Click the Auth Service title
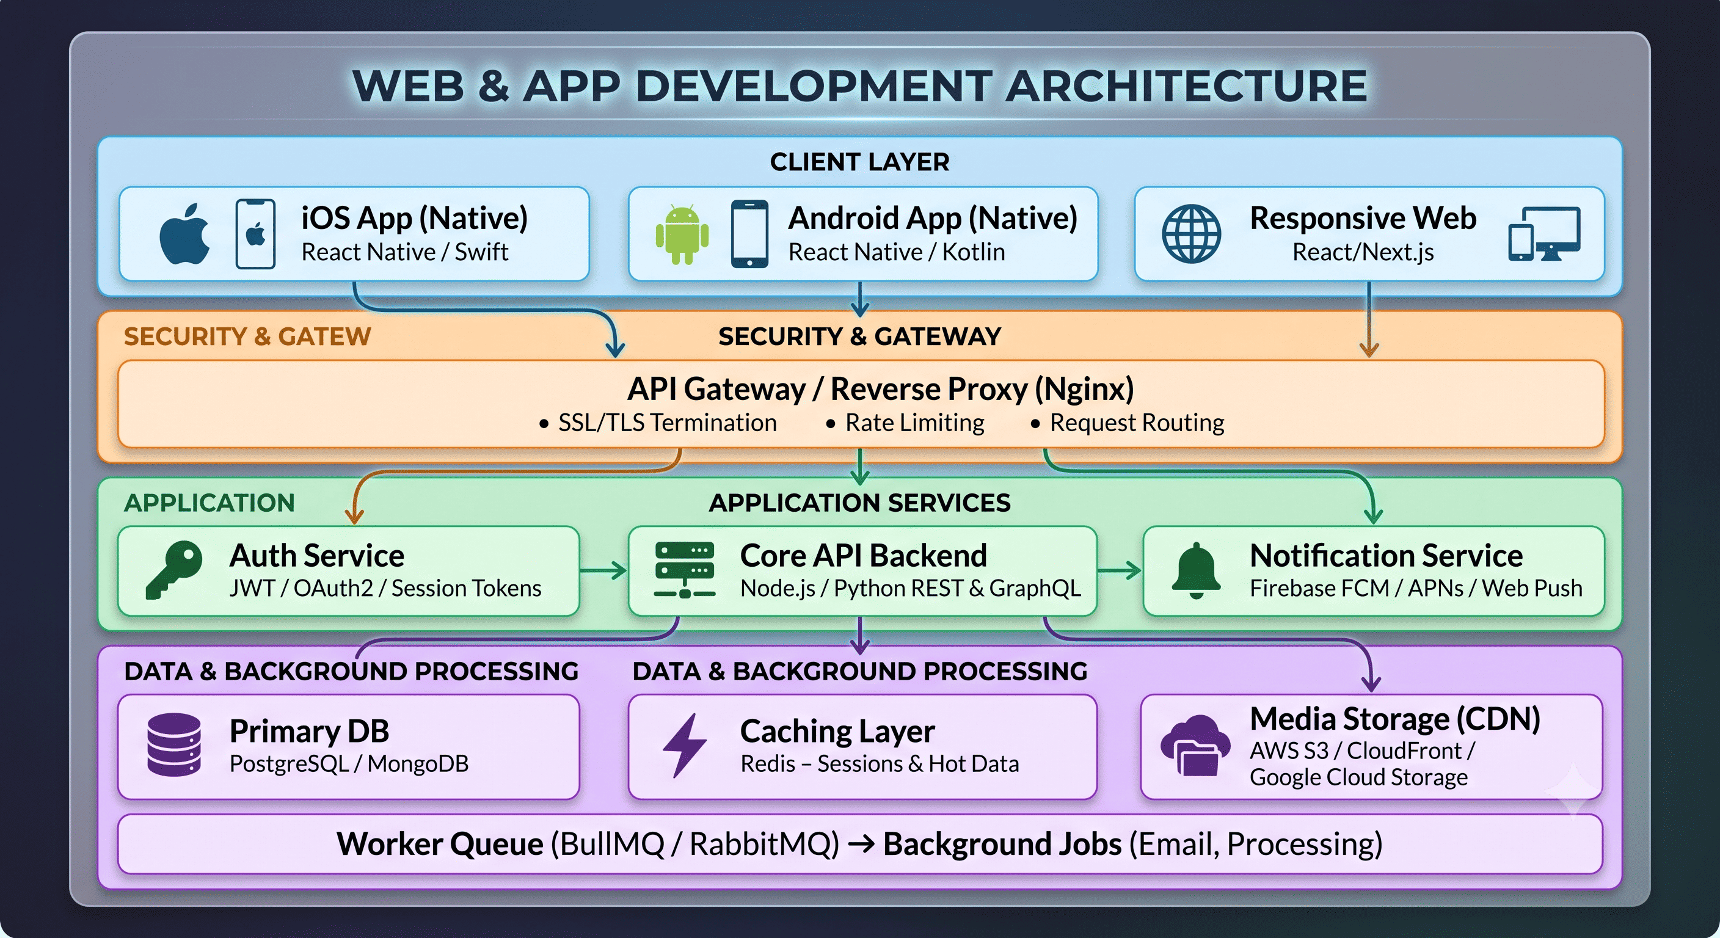The width and height of the screenshot is (1720, 938). [x=316, y=554]
